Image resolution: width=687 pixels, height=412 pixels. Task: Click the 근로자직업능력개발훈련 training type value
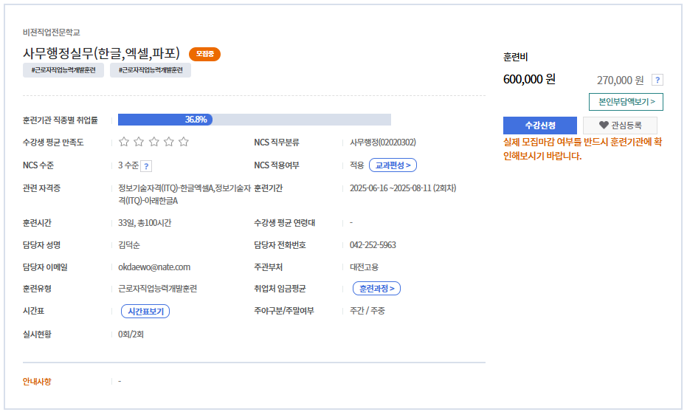(158, 289)
